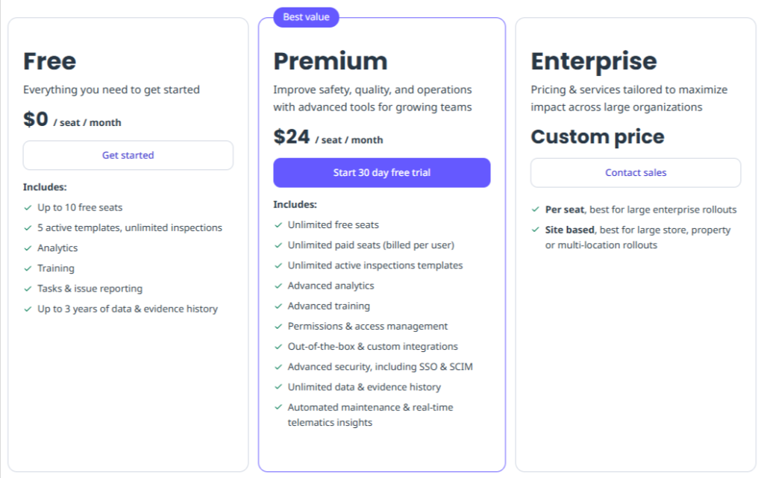
Task: Click 'Start 30 day free trial'
Action: click(x=381, y=172)
